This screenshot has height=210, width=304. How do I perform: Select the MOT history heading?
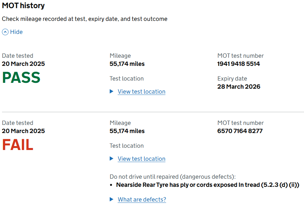pyautogui.click(x=23, y=6)
